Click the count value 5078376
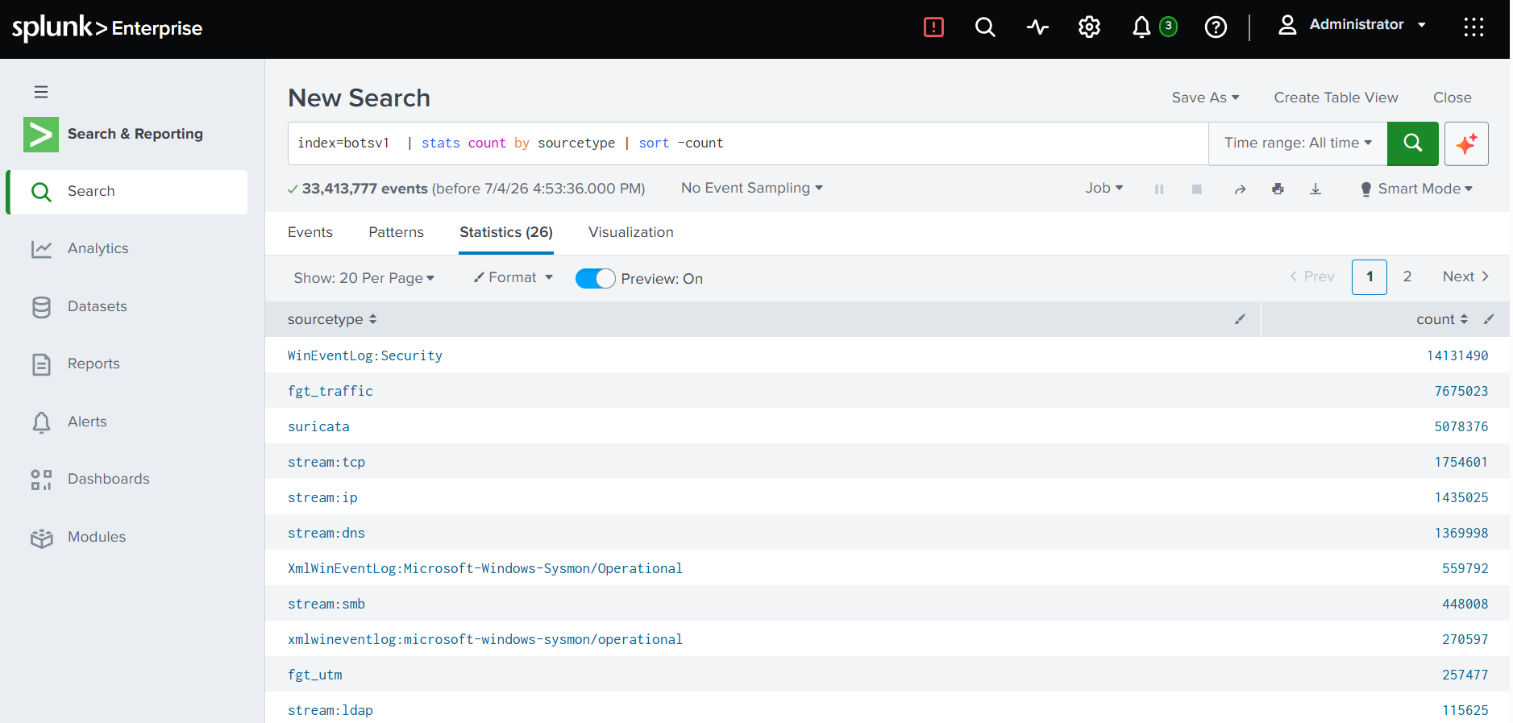Screen dimensions: 1513x723 click(x=1461, y=426)
